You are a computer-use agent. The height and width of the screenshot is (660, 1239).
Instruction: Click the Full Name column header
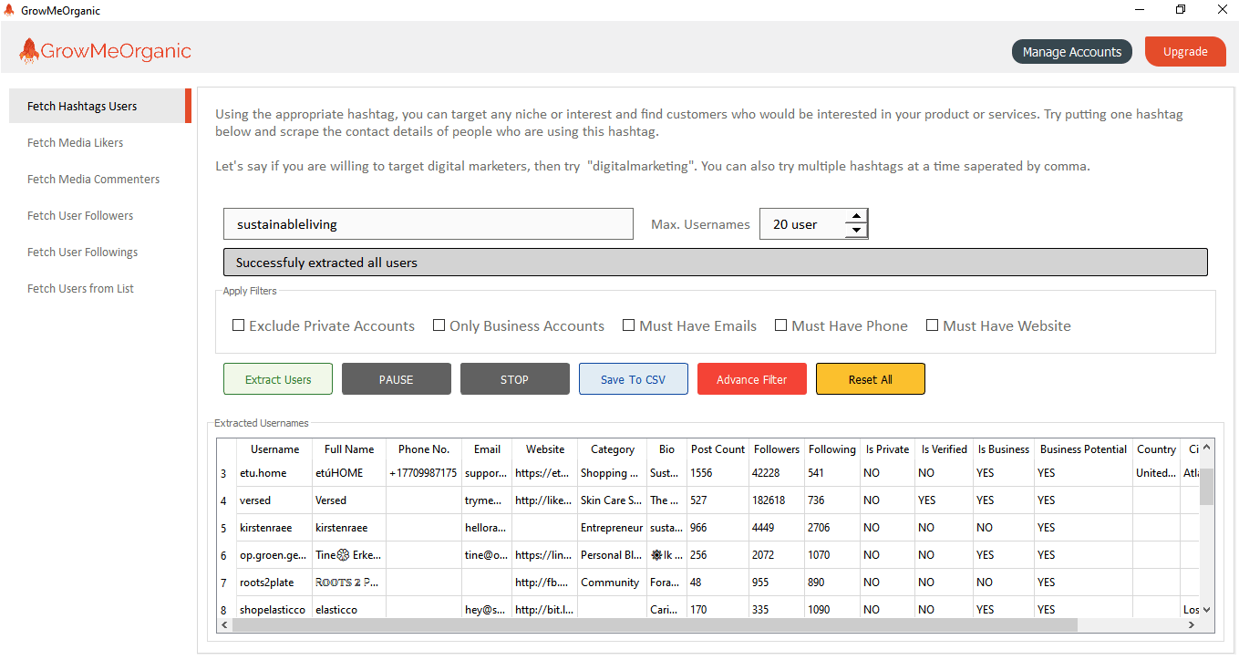coord(349,449)
